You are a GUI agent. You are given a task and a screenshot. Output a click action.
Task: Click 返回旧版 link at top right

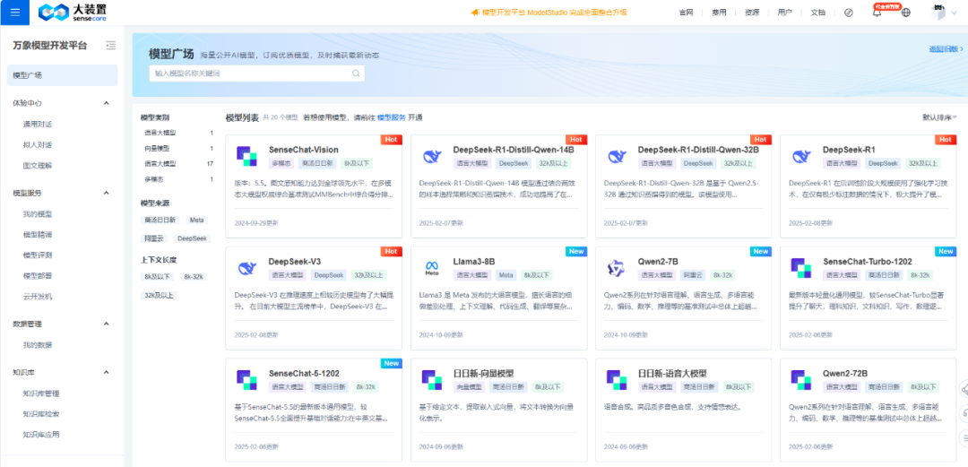click(x=946, y=48)
